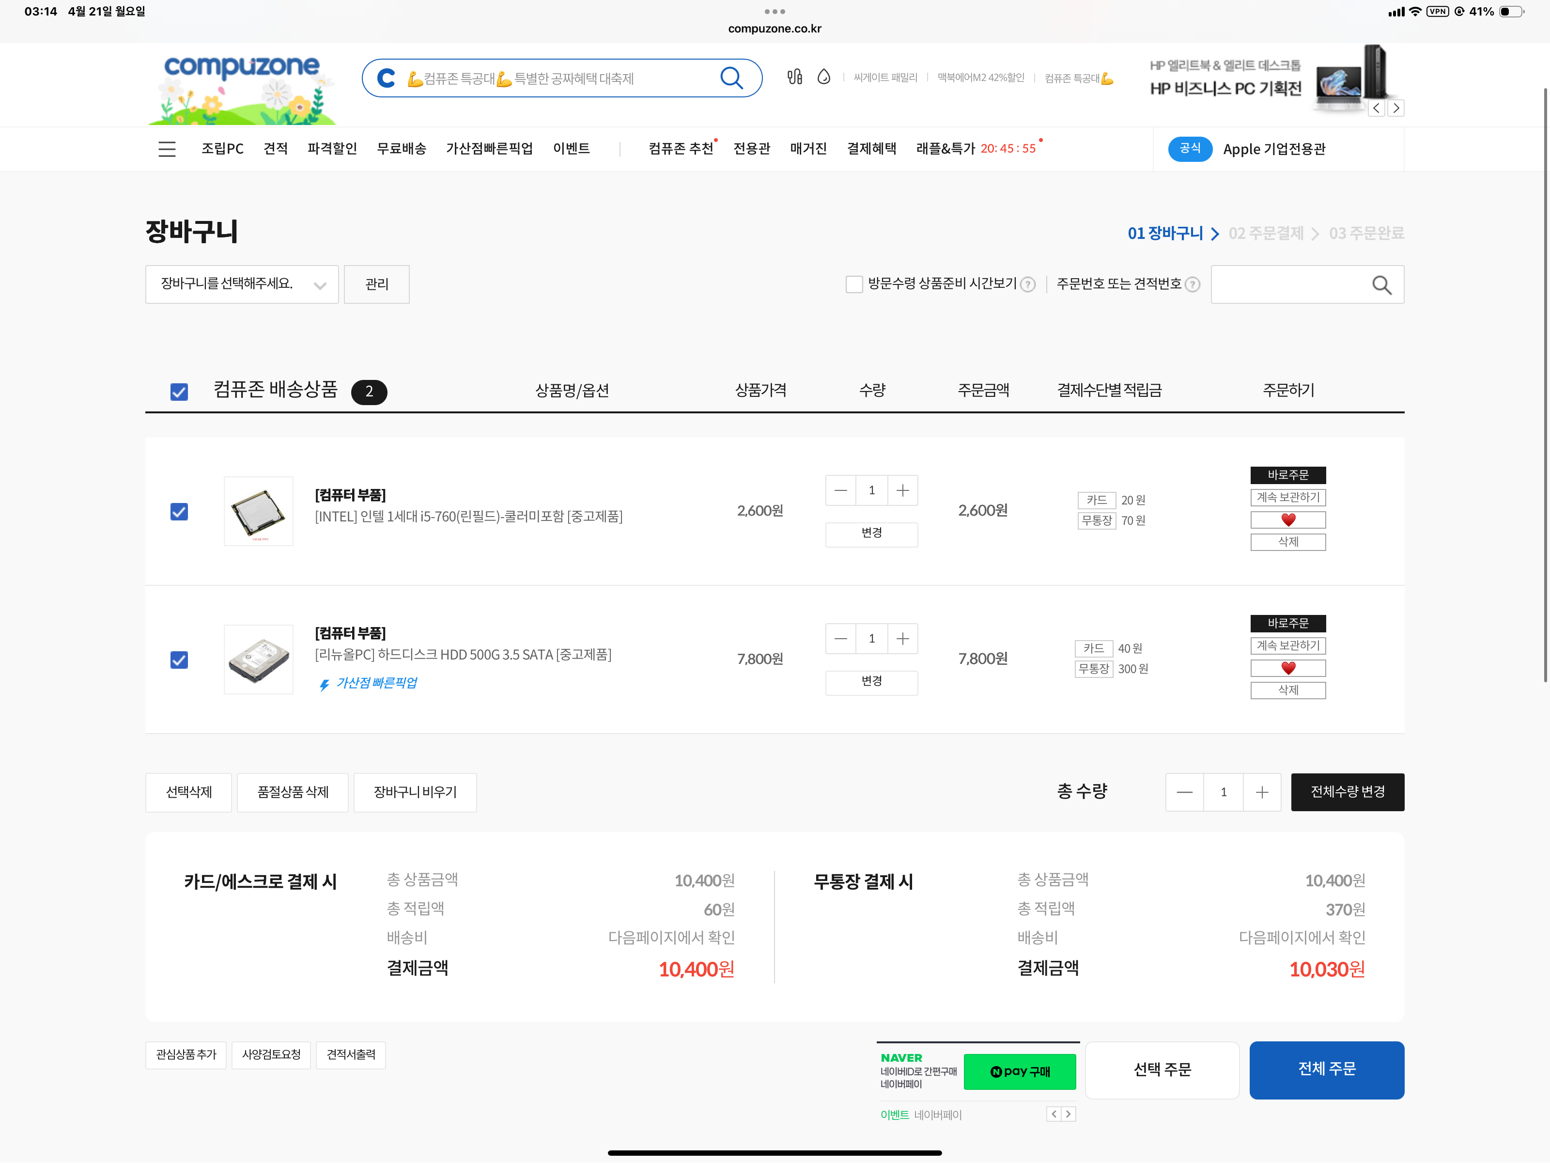The height and width of the screenshot is (1163, 1550).
Task: Click the water drop icon beside search bar
Action: (x=824, y=77)
